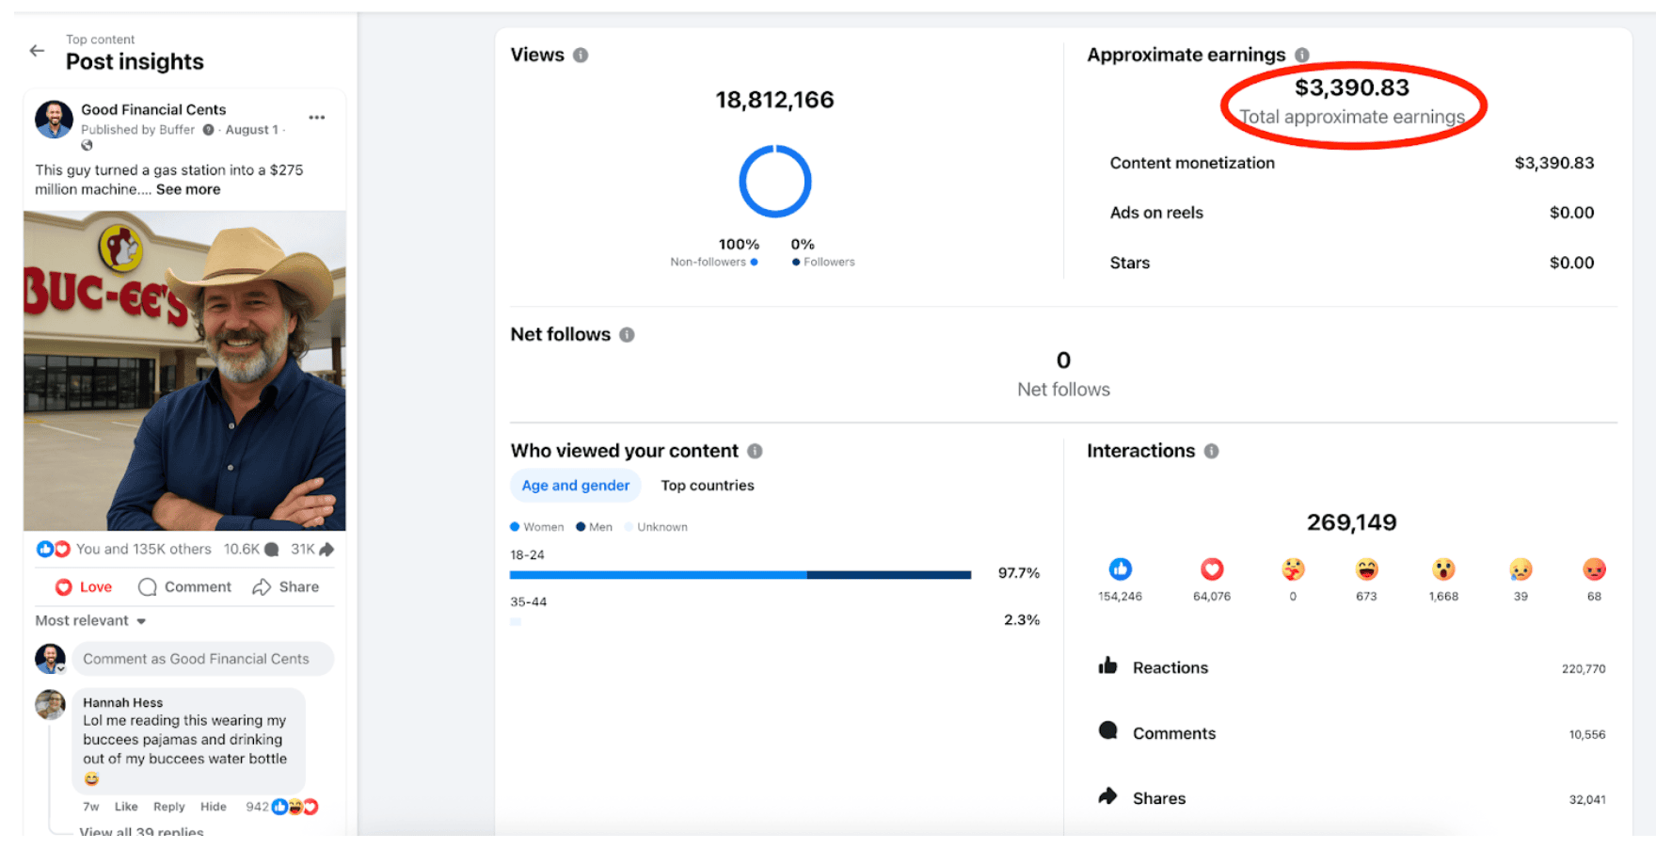Viewport: 1656px width, 849px height.
Task: Expand post text with See more
Action: coord(188,189)
